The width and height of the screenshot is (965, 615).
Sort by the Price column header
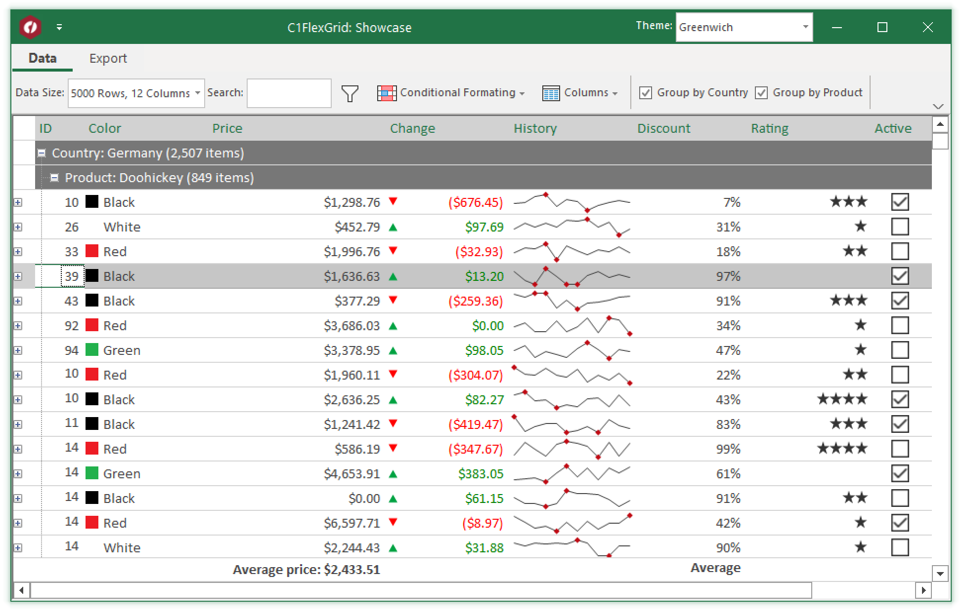pyautogui.click(x=227, y=128)
